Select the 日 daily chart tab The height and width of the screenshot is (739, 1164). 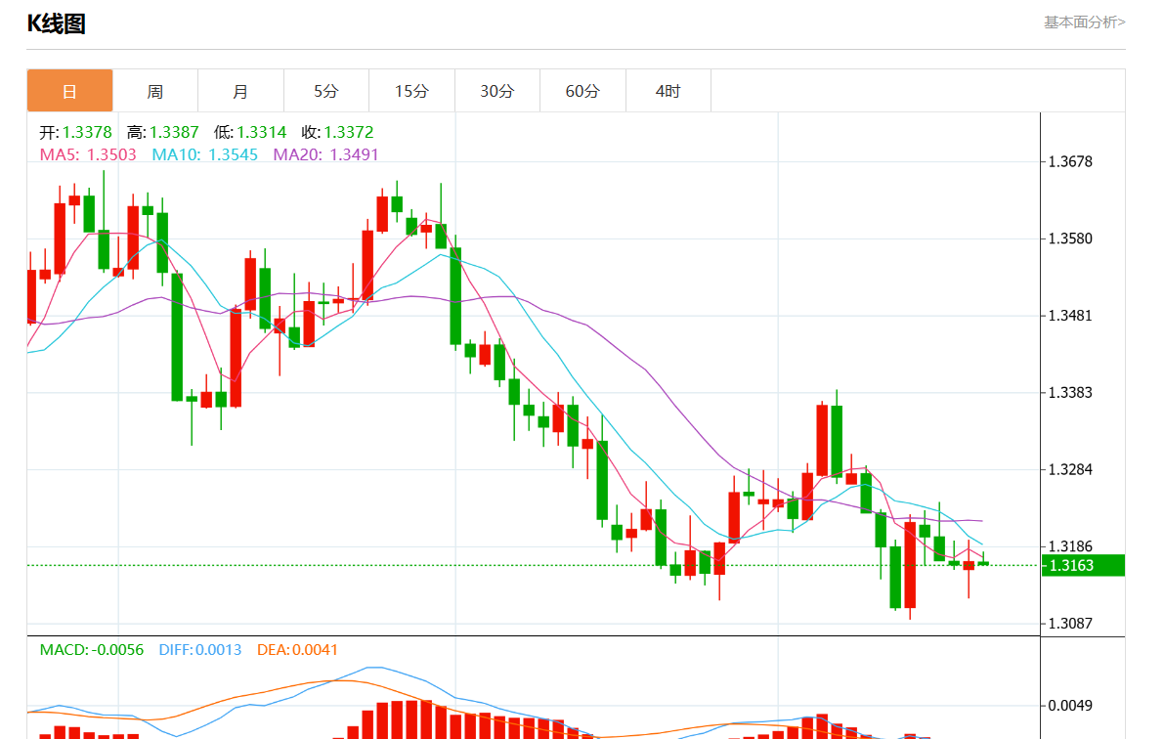pyautogui.click(x=69, y=91)
